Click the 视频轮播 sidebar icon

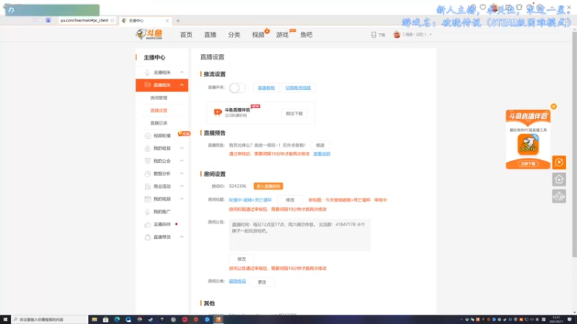click(148, 135)
